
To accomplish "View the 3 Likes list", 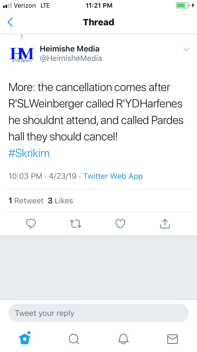I will 60,201.
